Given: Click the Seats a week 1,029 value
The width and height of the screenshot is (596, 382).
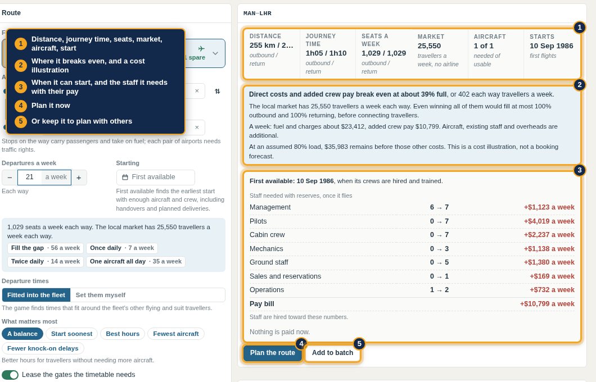Looking at the screenshot, I should pos(383,53).
